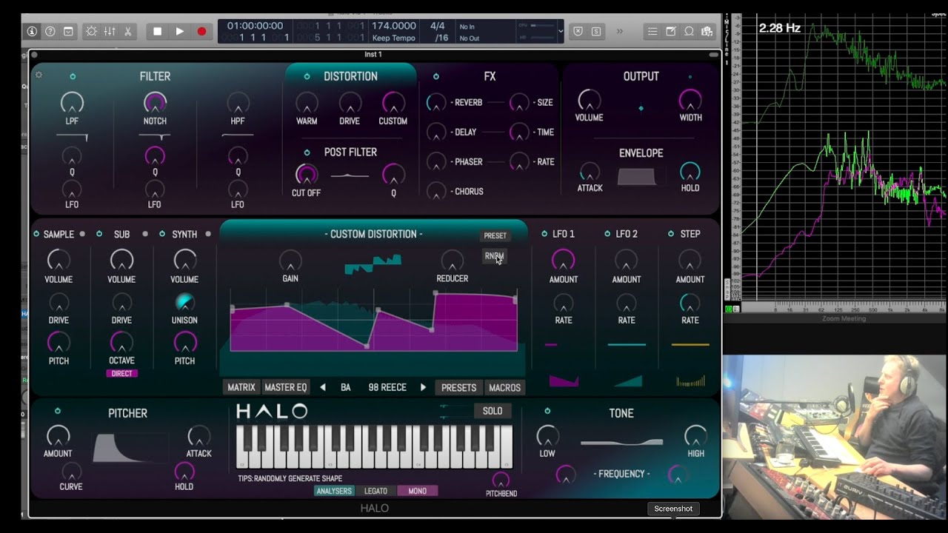948x533 pixels.
Task: Toggle the PITCHER power button
Action: (x=58, y=411)
